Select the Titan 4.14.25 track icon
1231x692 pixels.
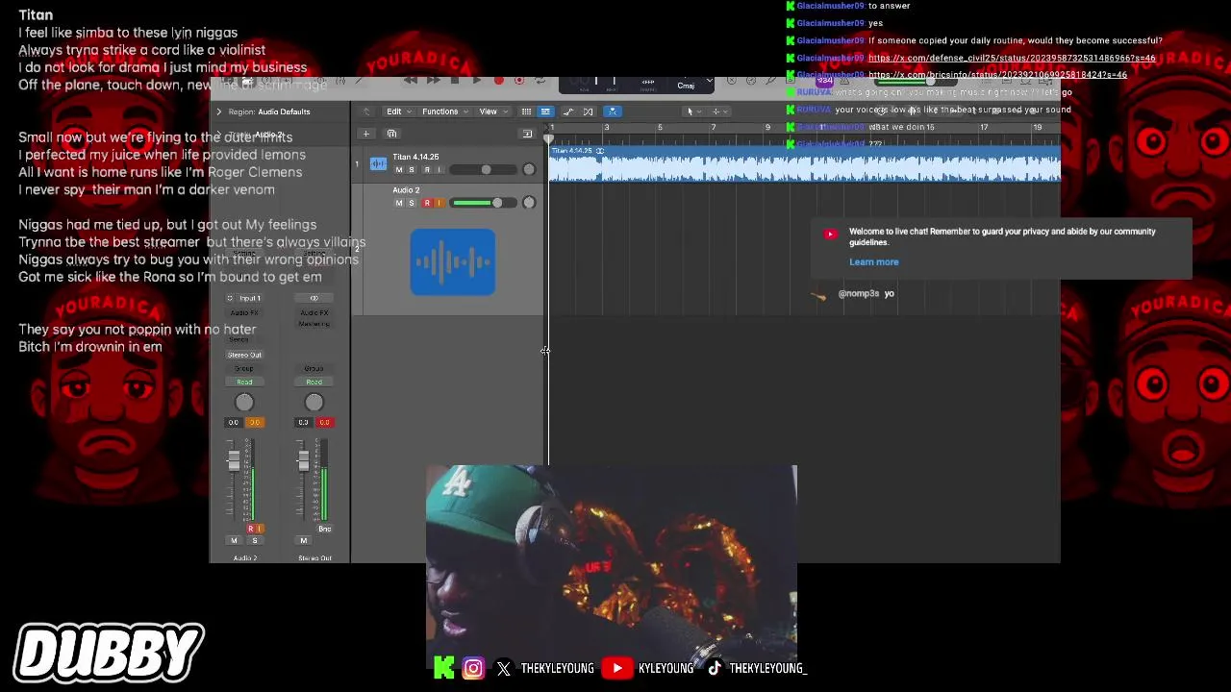(378, 163)
